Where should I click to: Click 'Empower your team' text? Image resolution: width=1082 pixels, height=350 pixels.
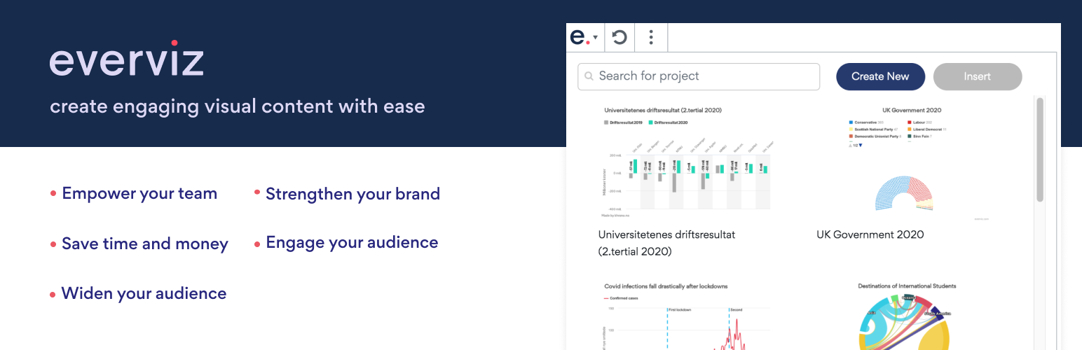coord(139,193)
